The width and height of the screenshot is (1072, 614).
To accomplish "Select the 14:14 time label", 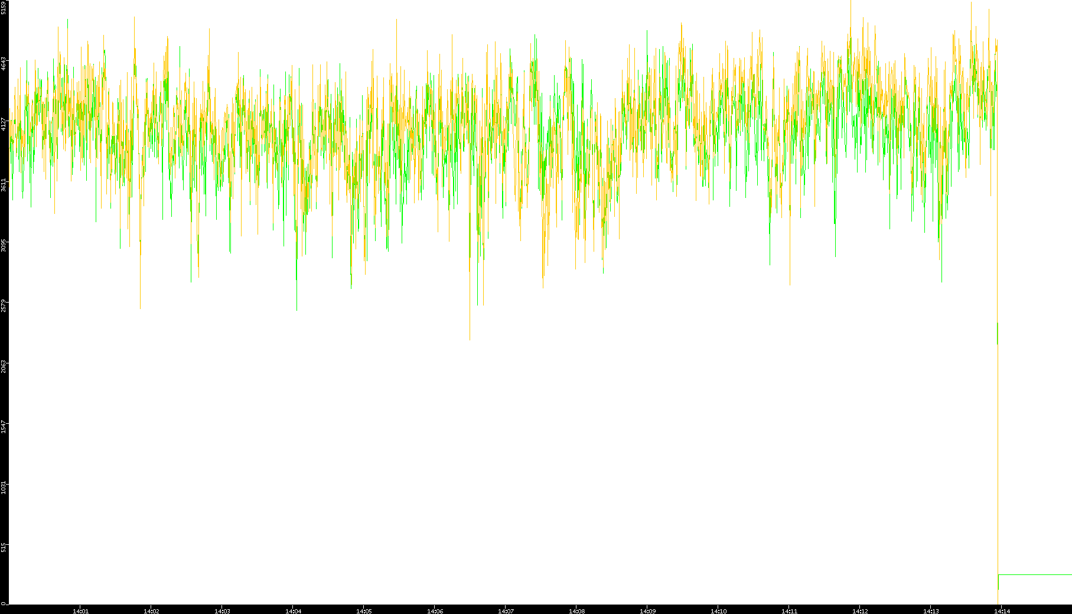I will (x=1002, y=611).
